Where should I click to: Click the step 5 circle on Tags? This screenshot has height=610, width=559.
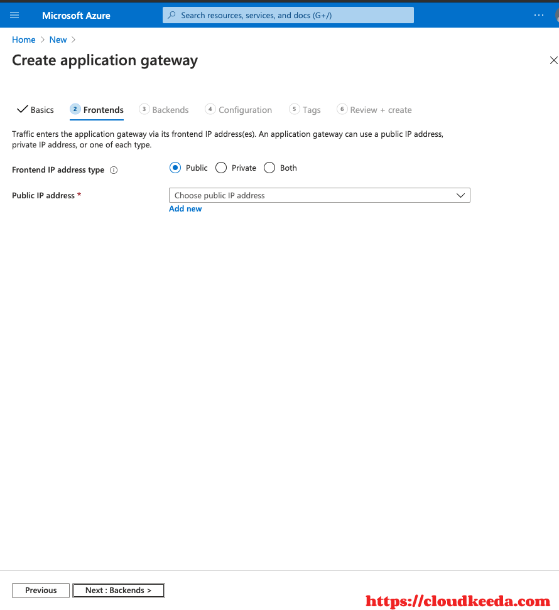[x=294, y=109]
